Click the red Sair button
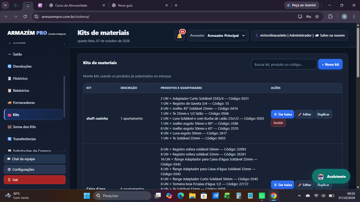This screenshot has width=360, height=202. 35,180
